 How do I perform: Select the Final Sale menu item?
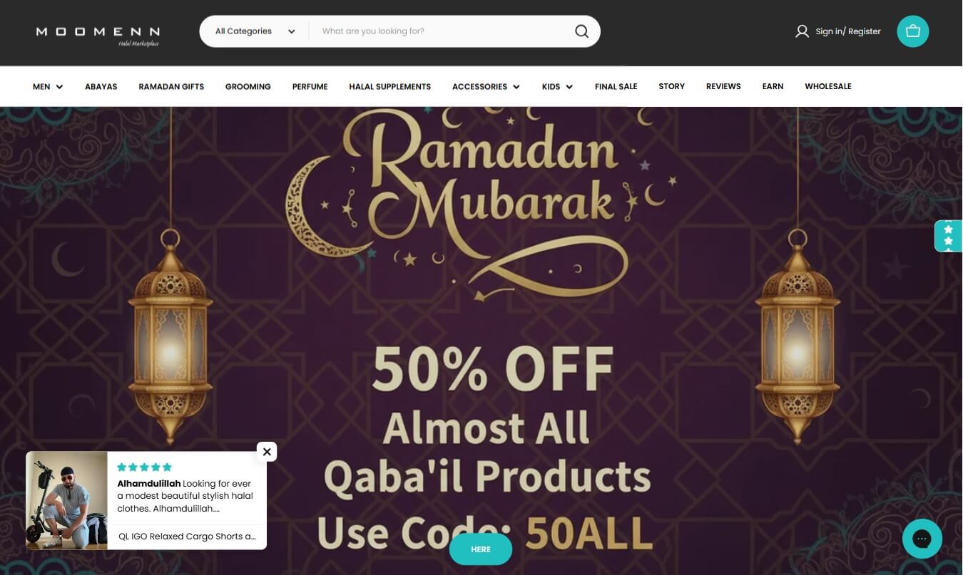(616, 86)
